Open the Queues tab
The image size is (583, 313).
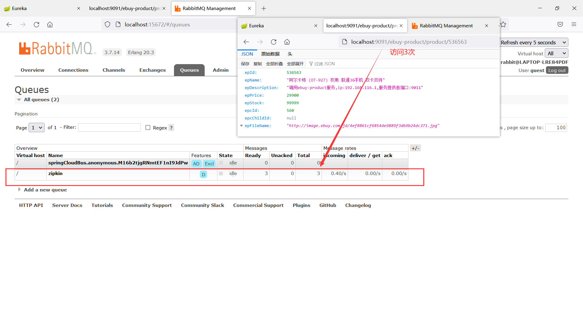[x=189, y=70]
